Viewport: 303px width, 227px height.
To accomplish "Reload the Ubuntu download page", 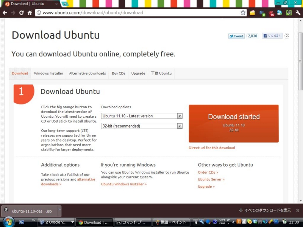I will (x=22, y=13).
